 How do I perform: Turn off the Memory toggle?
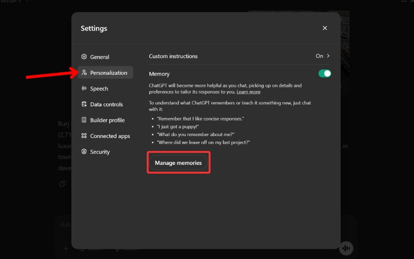[324, 73]
